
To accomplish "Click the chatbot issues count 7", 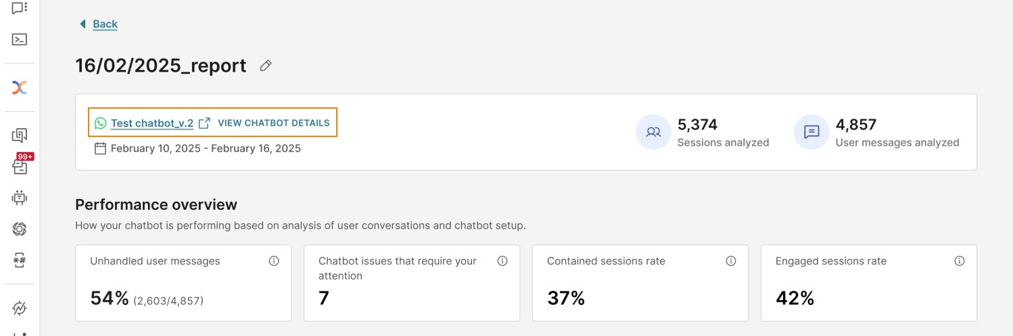I will coord(324,298).
